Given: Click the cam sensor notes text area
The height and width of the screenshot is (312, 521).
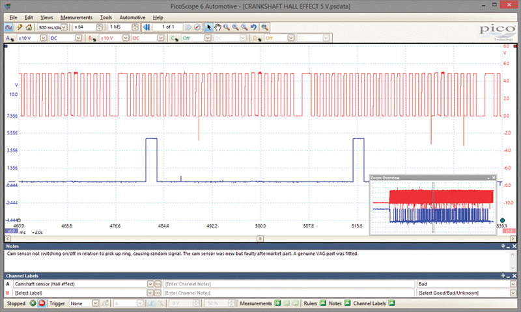Looking at the screenshot, I should pyautogui.click(x=257, y=260).
